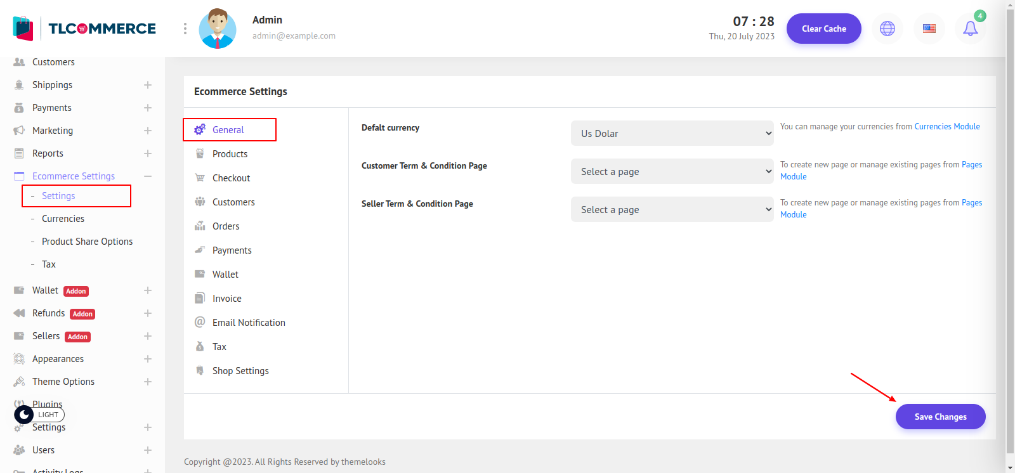Image resolution: width=1015 pixels, height=473 pixels.
Task: Click the Admin avatar picture
Action: [x=218, y=29]
